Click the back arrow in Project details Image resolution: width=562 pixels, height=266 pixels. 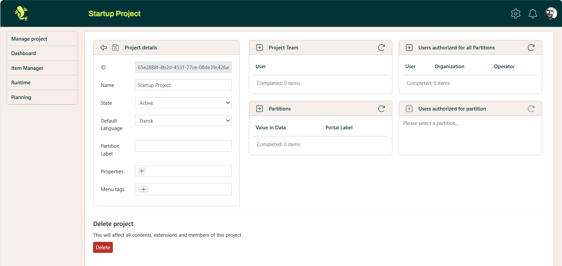pos(103,48)
